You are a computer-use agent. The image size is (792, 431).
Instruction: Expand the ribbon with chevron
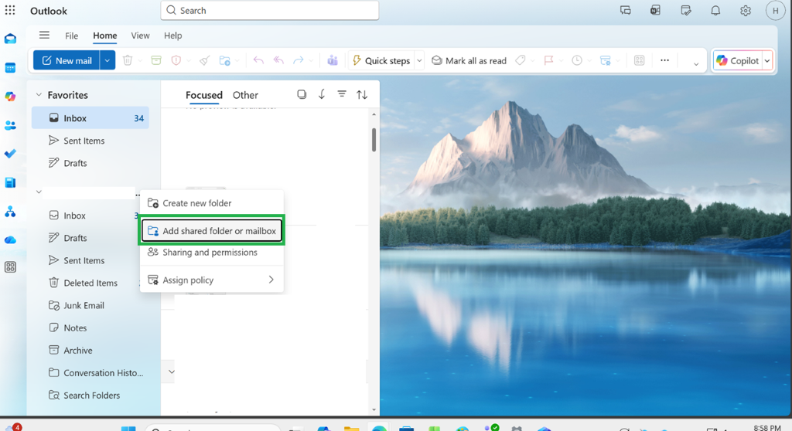pyautogui.click(x=696, y=63)
